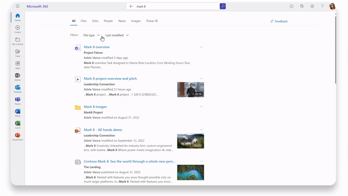
Task: Open more options for Mark 8 Images
Action: (x=201, y=107)
